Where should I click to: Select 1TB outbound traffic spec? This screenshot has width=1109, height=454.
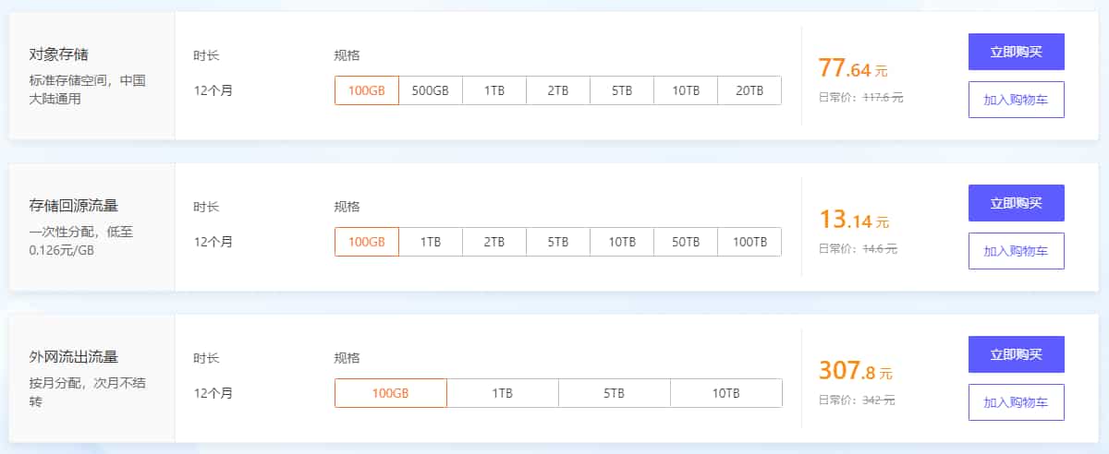(502, 393)
